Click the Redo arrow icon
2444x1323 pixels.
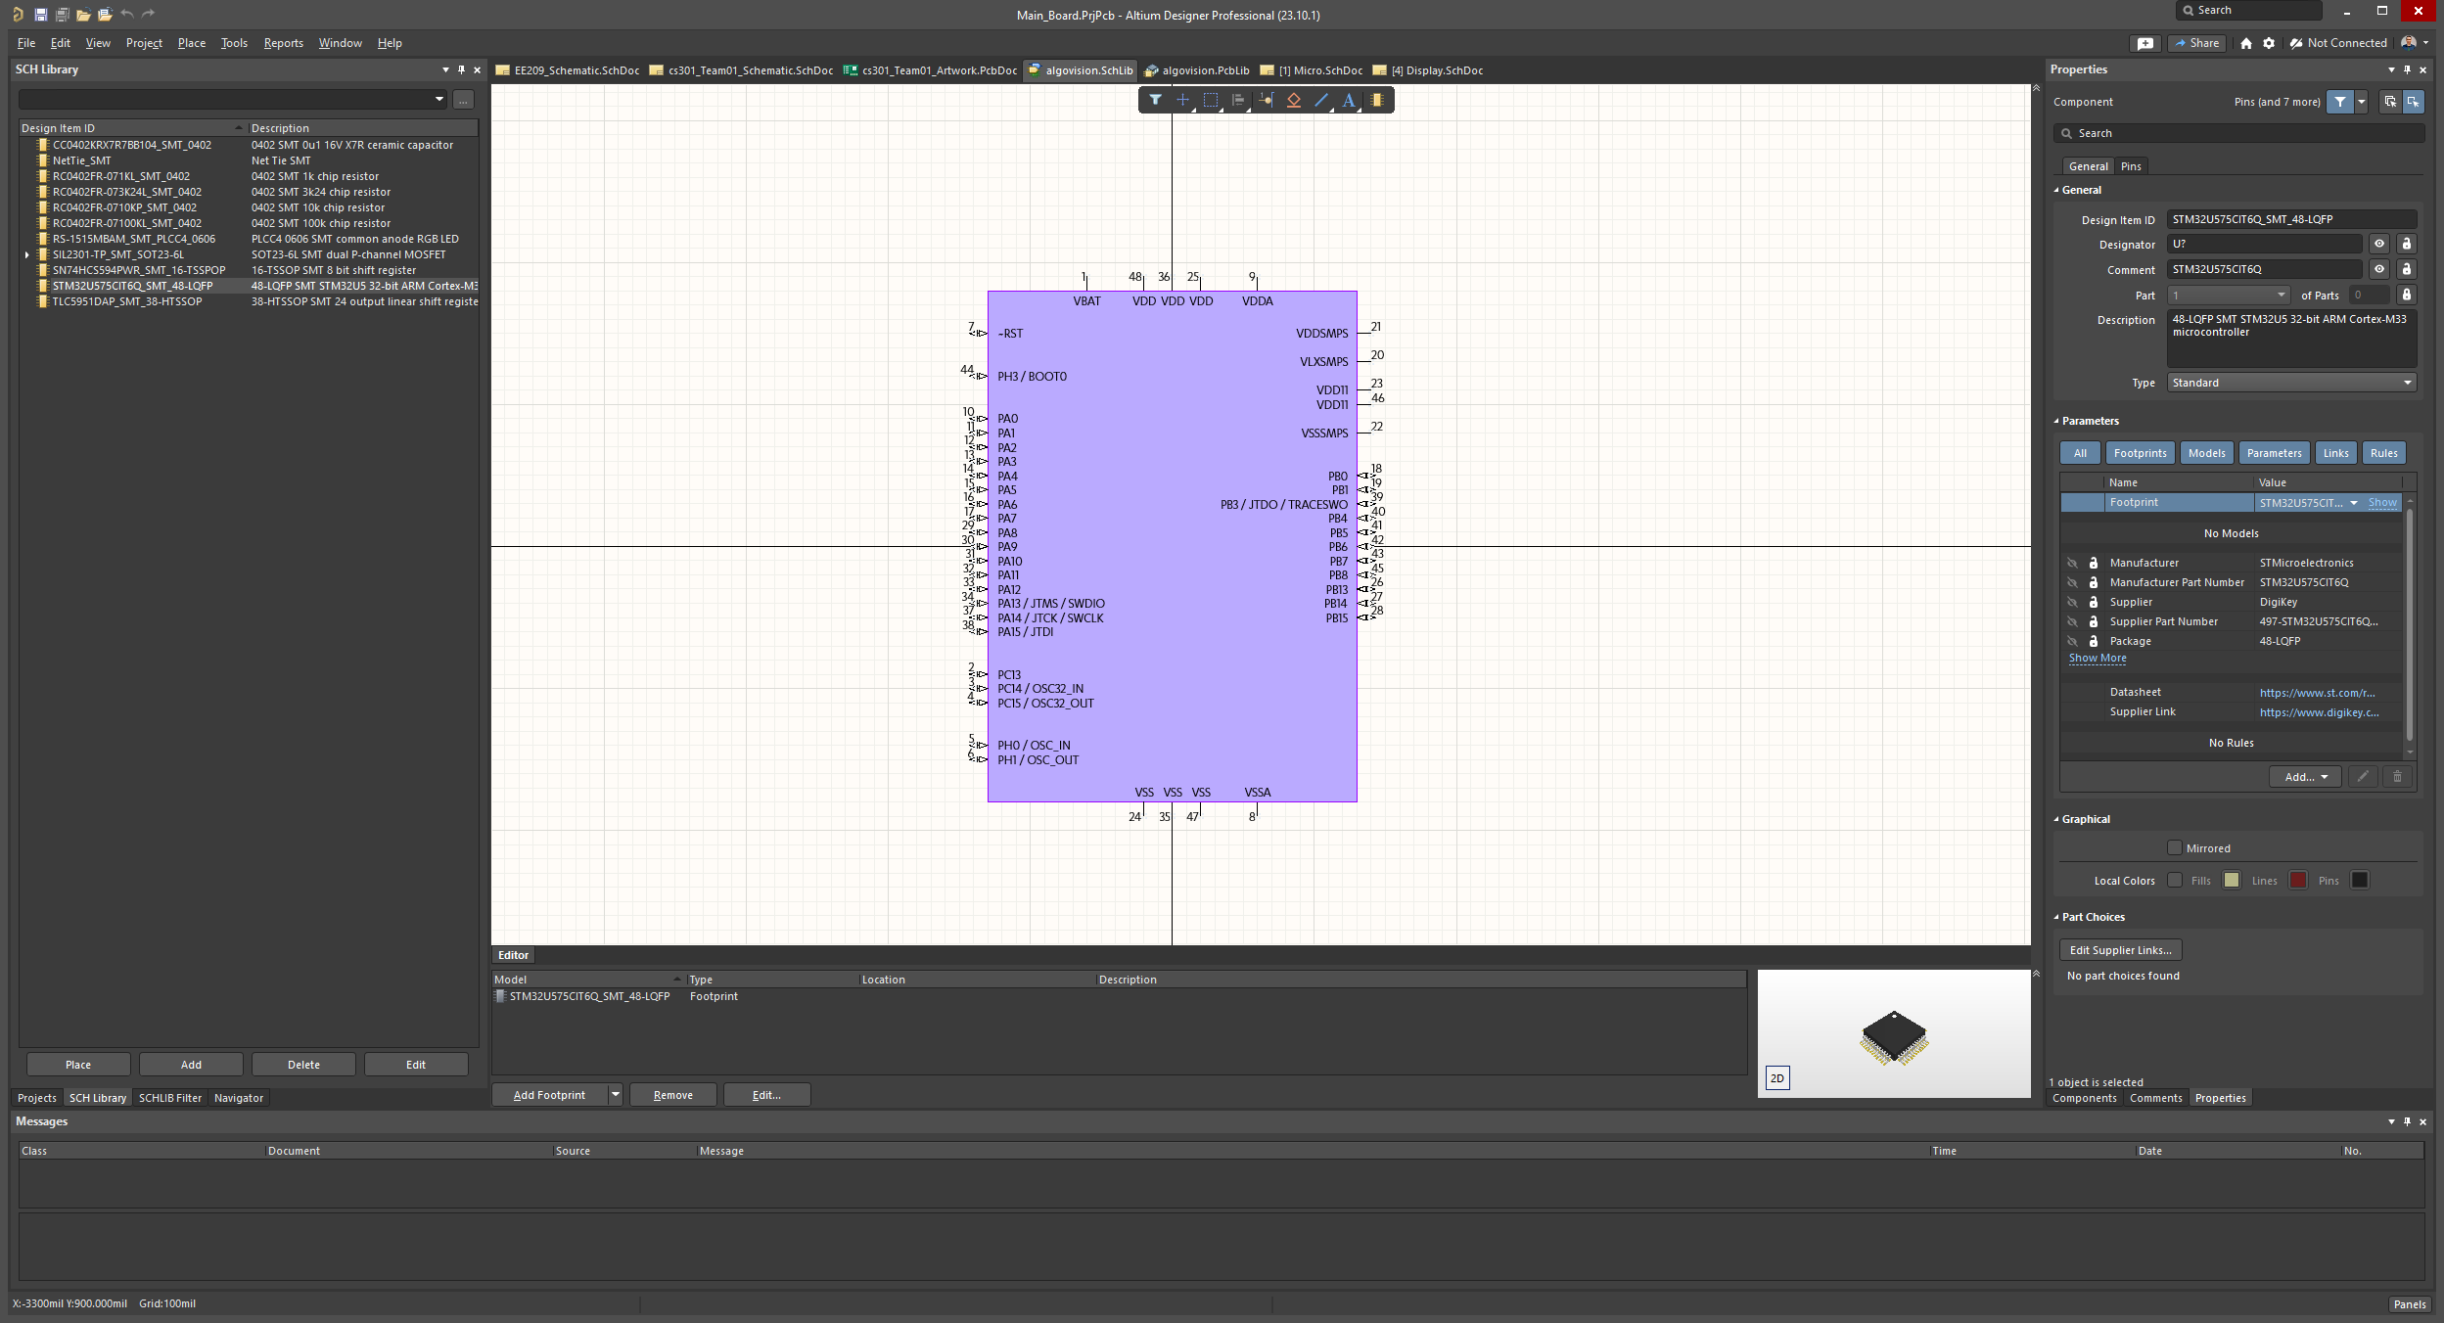[149, 15]
